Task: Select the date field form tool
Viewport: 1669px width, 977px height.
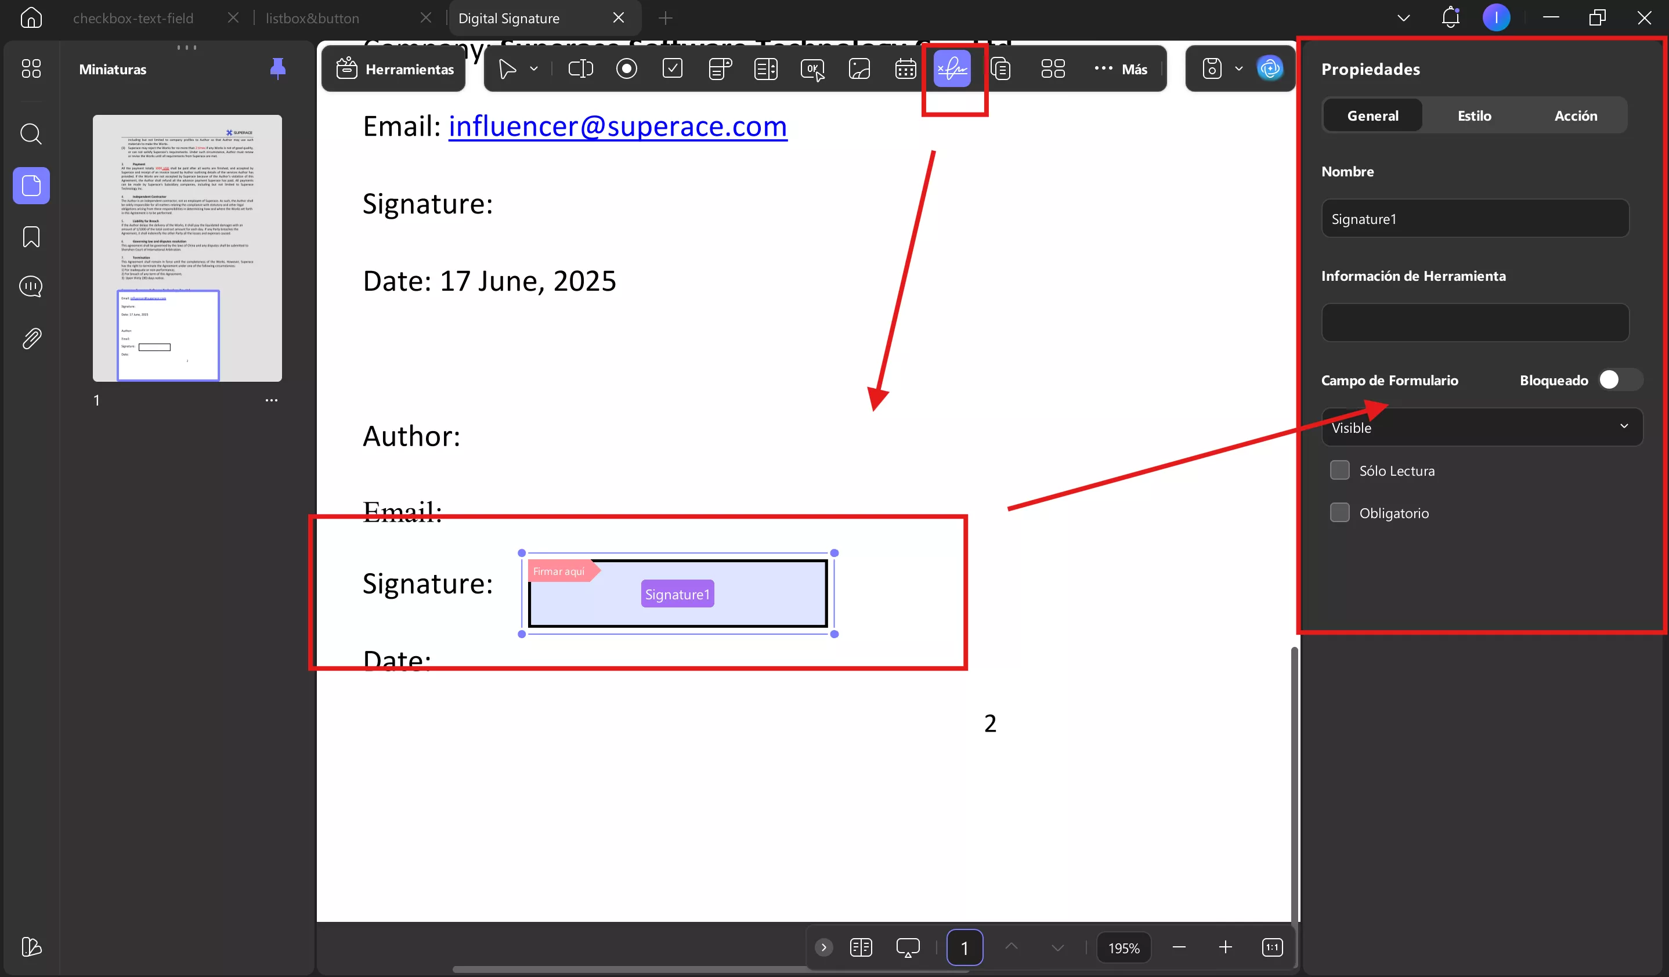Action: point(905,69)
